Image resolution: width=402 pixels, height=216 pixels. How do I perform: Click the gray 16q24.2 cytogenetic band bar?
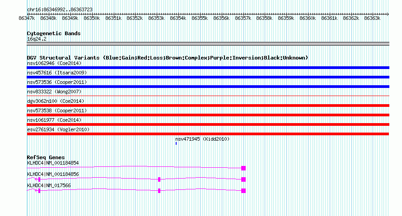tap(208, 44)
